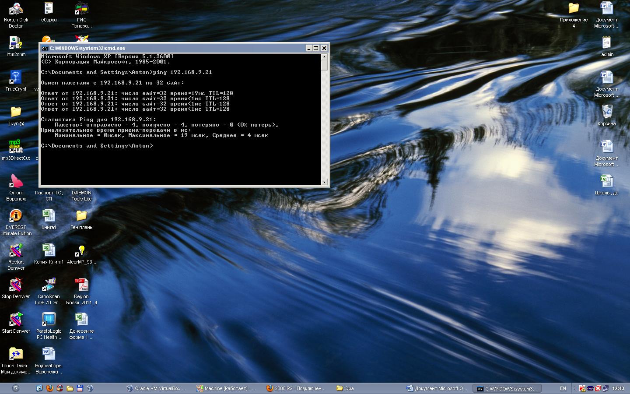This screenshot has width=630, height=394.
Task: Click the cmd window scroll down arrow
Action: pyautogui.click(x=324, y=182)
